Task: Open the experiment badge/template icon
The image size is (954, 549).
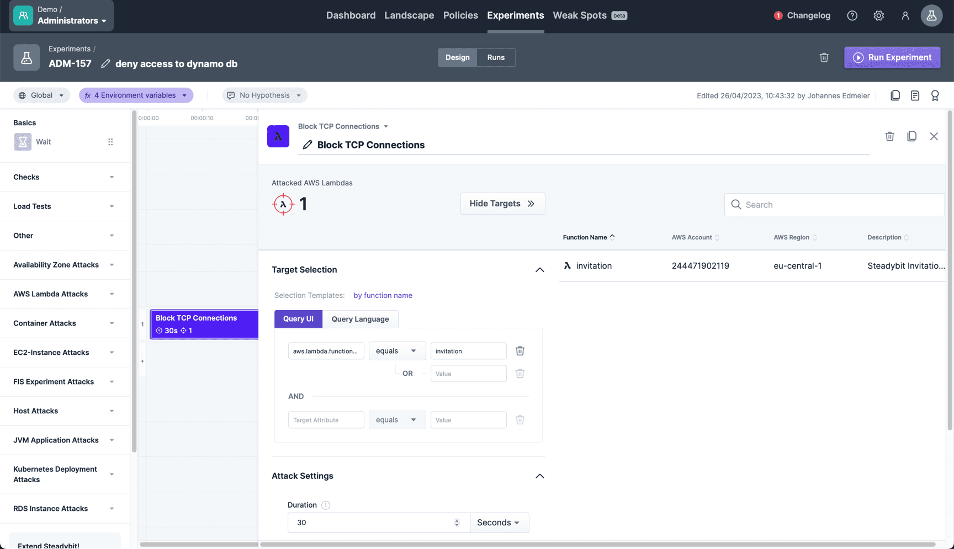Action: [935, 95]
